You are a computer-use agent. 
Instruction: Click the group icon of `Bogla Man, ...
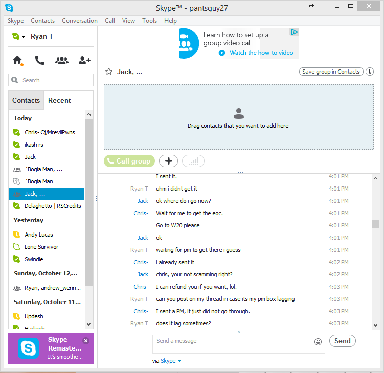coord(17,169)
